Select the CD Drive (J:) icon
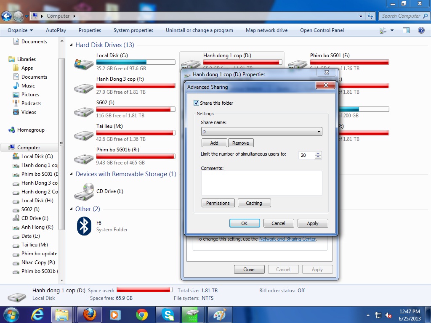This screenshot has height=323, width=431. click(84, 191)
